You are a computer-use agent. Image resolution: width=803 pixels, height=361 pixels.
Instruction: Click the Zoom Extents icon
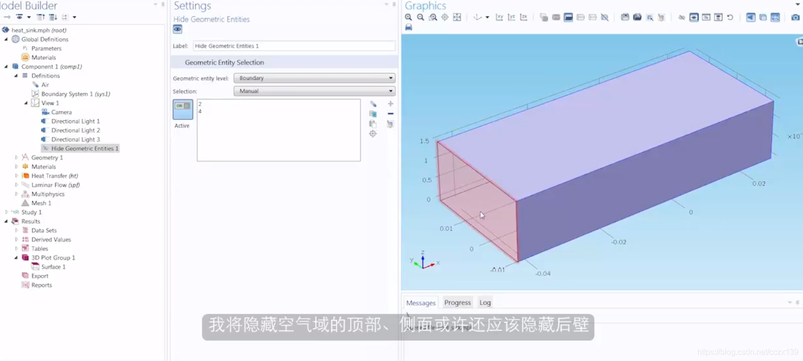457,17
